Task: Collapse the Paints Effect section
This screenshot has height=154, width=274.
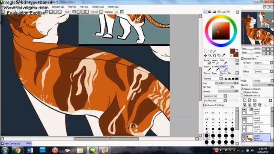Action: coord(242,59)
